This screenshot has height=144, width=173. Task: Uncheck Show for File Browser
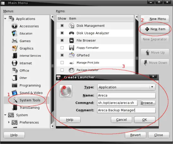(62, 40)
